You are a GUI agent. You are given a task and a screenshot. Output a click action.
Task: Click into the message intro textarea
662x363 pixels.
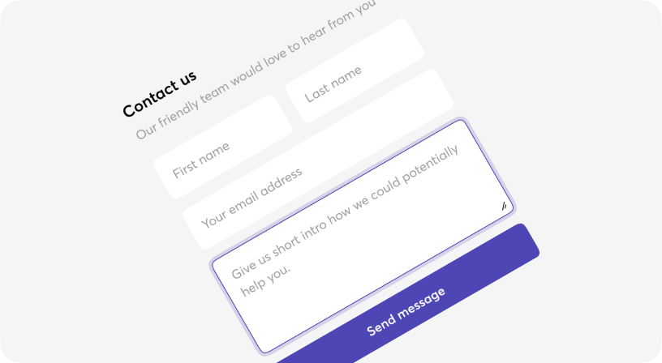click(x=363, y=237)
